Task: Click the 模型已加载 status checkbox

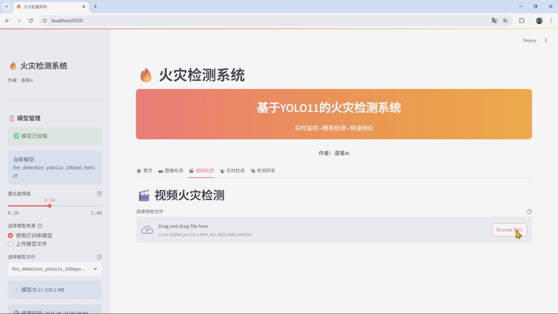Action: [17, 136]
